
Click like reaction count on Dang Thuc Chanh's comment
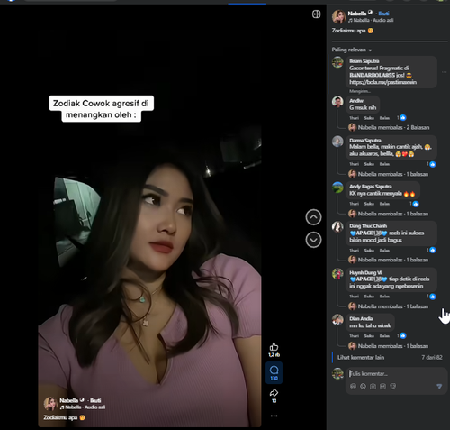[x=431, y=250]
